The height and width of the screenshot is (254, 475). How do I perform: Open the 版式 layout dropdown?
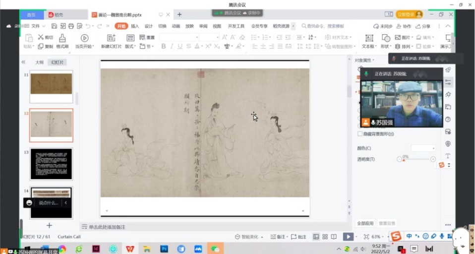click(131, 47)
